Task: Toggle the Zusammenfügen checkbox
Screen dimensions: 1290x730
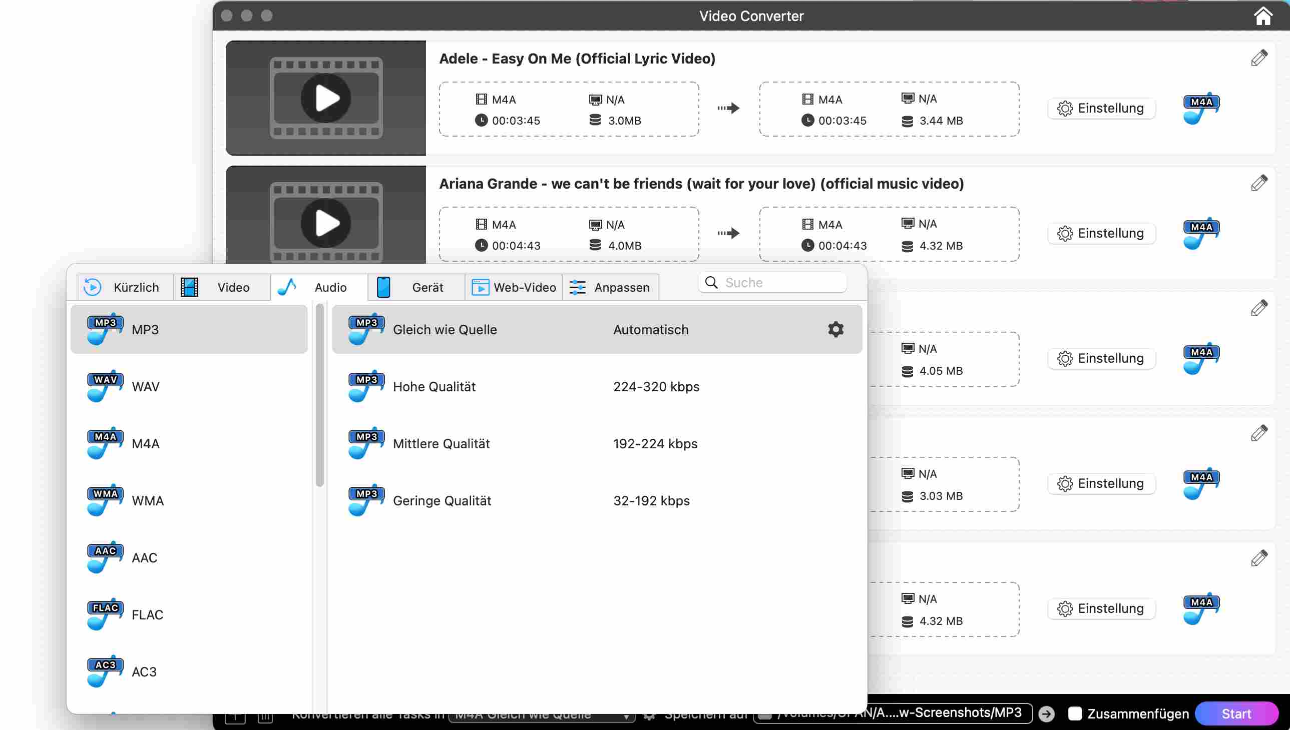Action: 1074,713
